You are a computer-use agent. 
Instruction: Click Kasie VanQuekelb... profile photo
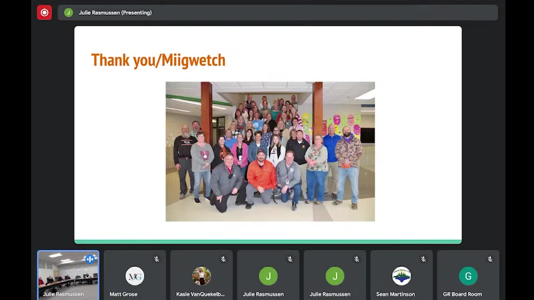(201, 276)
